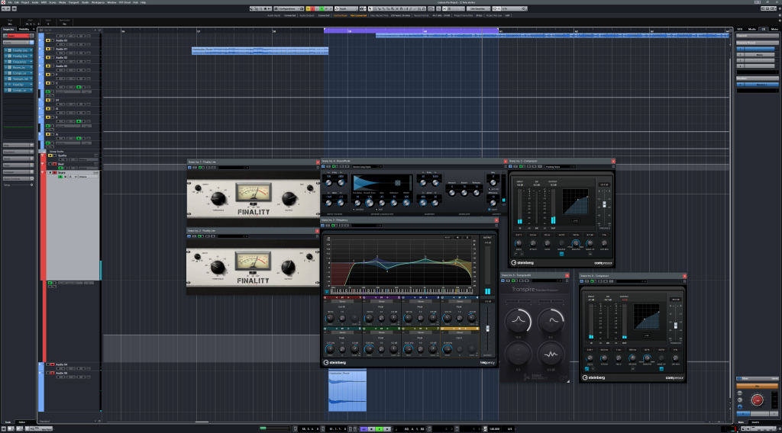782x433 pixels.
Task: Click the top-right filter icon in Transpire
Action: tap(551, 321)
